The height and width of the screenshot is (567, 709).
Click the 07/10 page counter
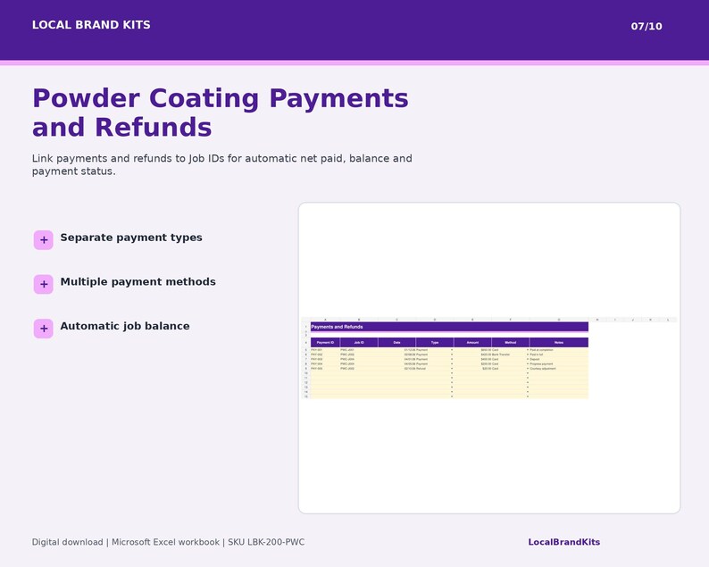pos(646,26)
